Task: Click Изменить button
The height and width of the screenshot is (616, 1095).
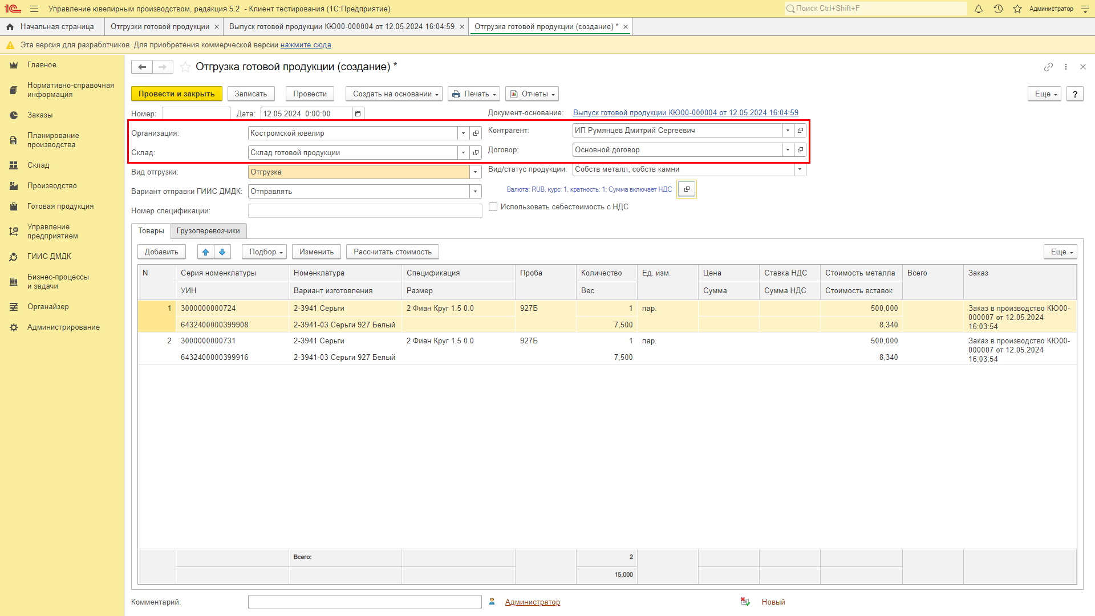Action: tap(317, 252)
